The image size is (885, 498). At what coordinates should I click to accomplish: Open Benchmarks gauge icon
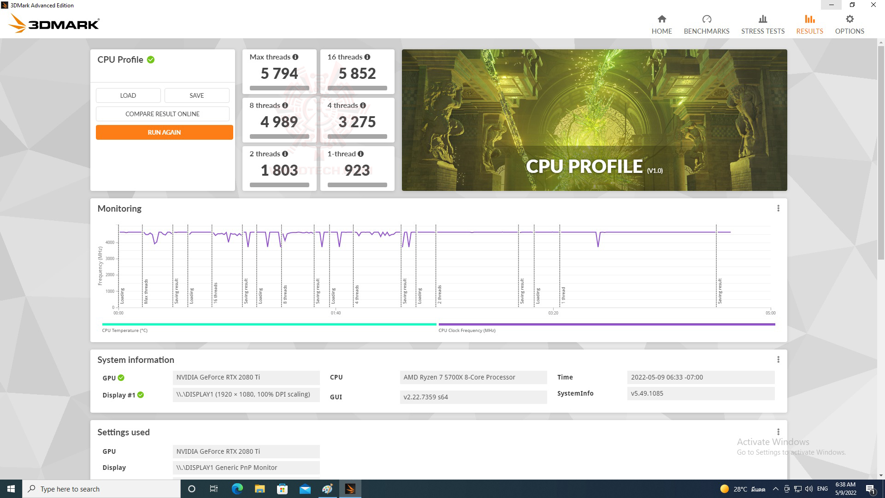coord(706,19)
